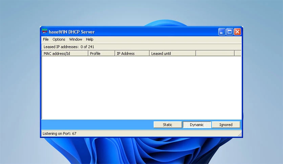283x164 pixels.
Task: Sort by Leased until column header
Action: point(173,54)
